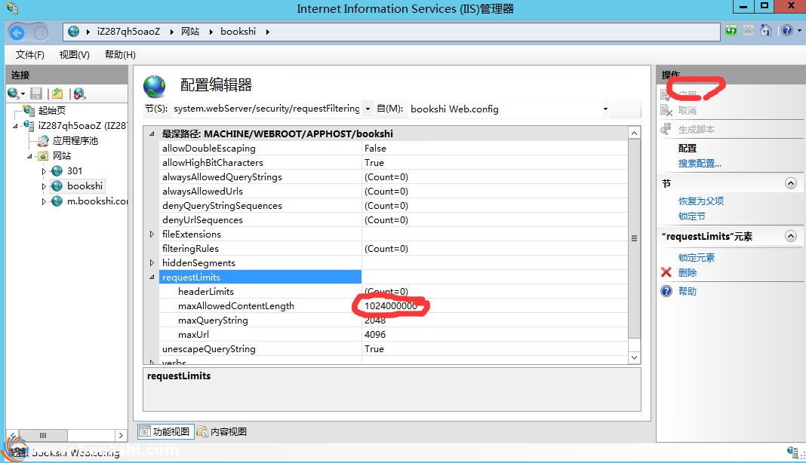This screenshot has width=806, height=463.
Task: Switch to Content View (内容视图) tab
Action: pos(223,431)
